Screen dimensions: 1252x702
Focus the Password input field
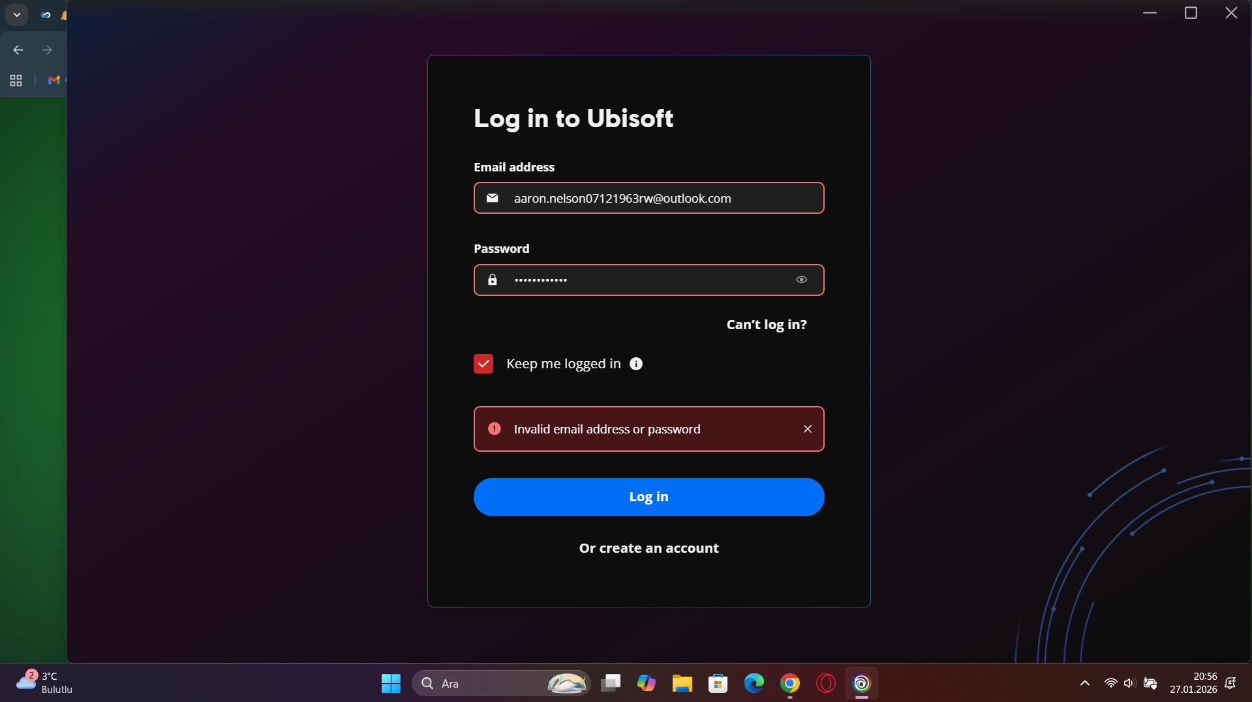point(649,280)
